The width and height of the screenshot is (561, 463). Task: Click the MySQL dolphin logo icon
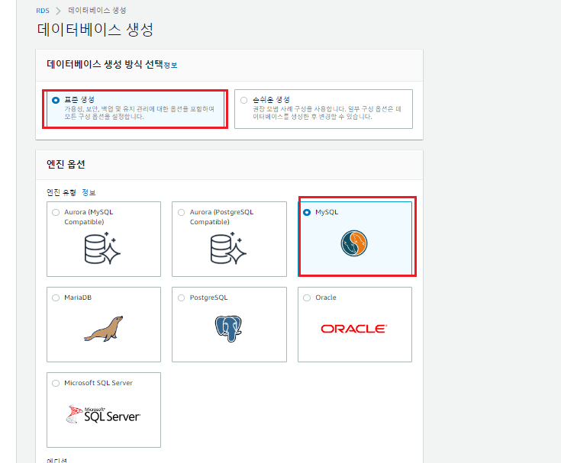tap(354, 243)
